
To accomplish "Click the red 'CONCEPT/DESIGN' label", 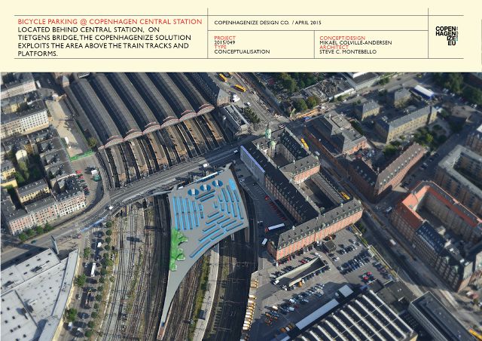I will coord(342,38).
